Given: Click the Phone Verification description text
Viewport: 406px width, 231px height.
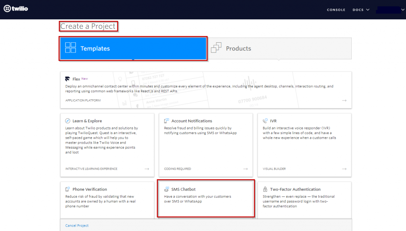Looking at the screenshot, I should tap(100, 201).
